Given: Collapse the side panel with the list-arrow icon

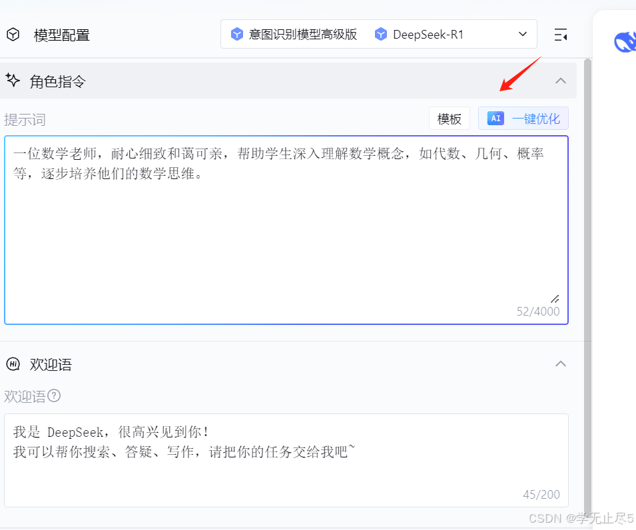Looking at the screenshot, I should point(561,35).
